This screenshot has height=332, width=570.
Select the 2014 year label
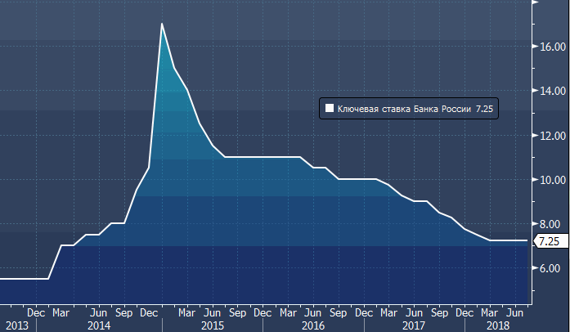tap(99, 325)
